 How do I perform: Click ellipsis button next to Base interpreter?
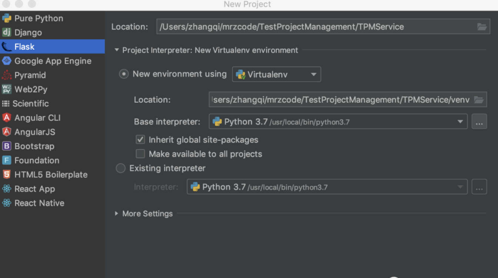(x=479, y=122)
